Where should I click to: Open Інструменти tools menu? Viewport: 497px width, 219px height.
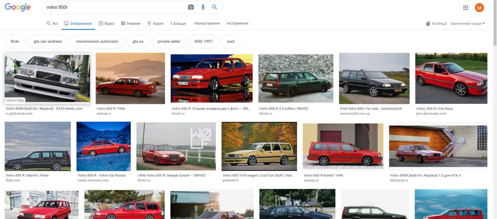(238, 23)
